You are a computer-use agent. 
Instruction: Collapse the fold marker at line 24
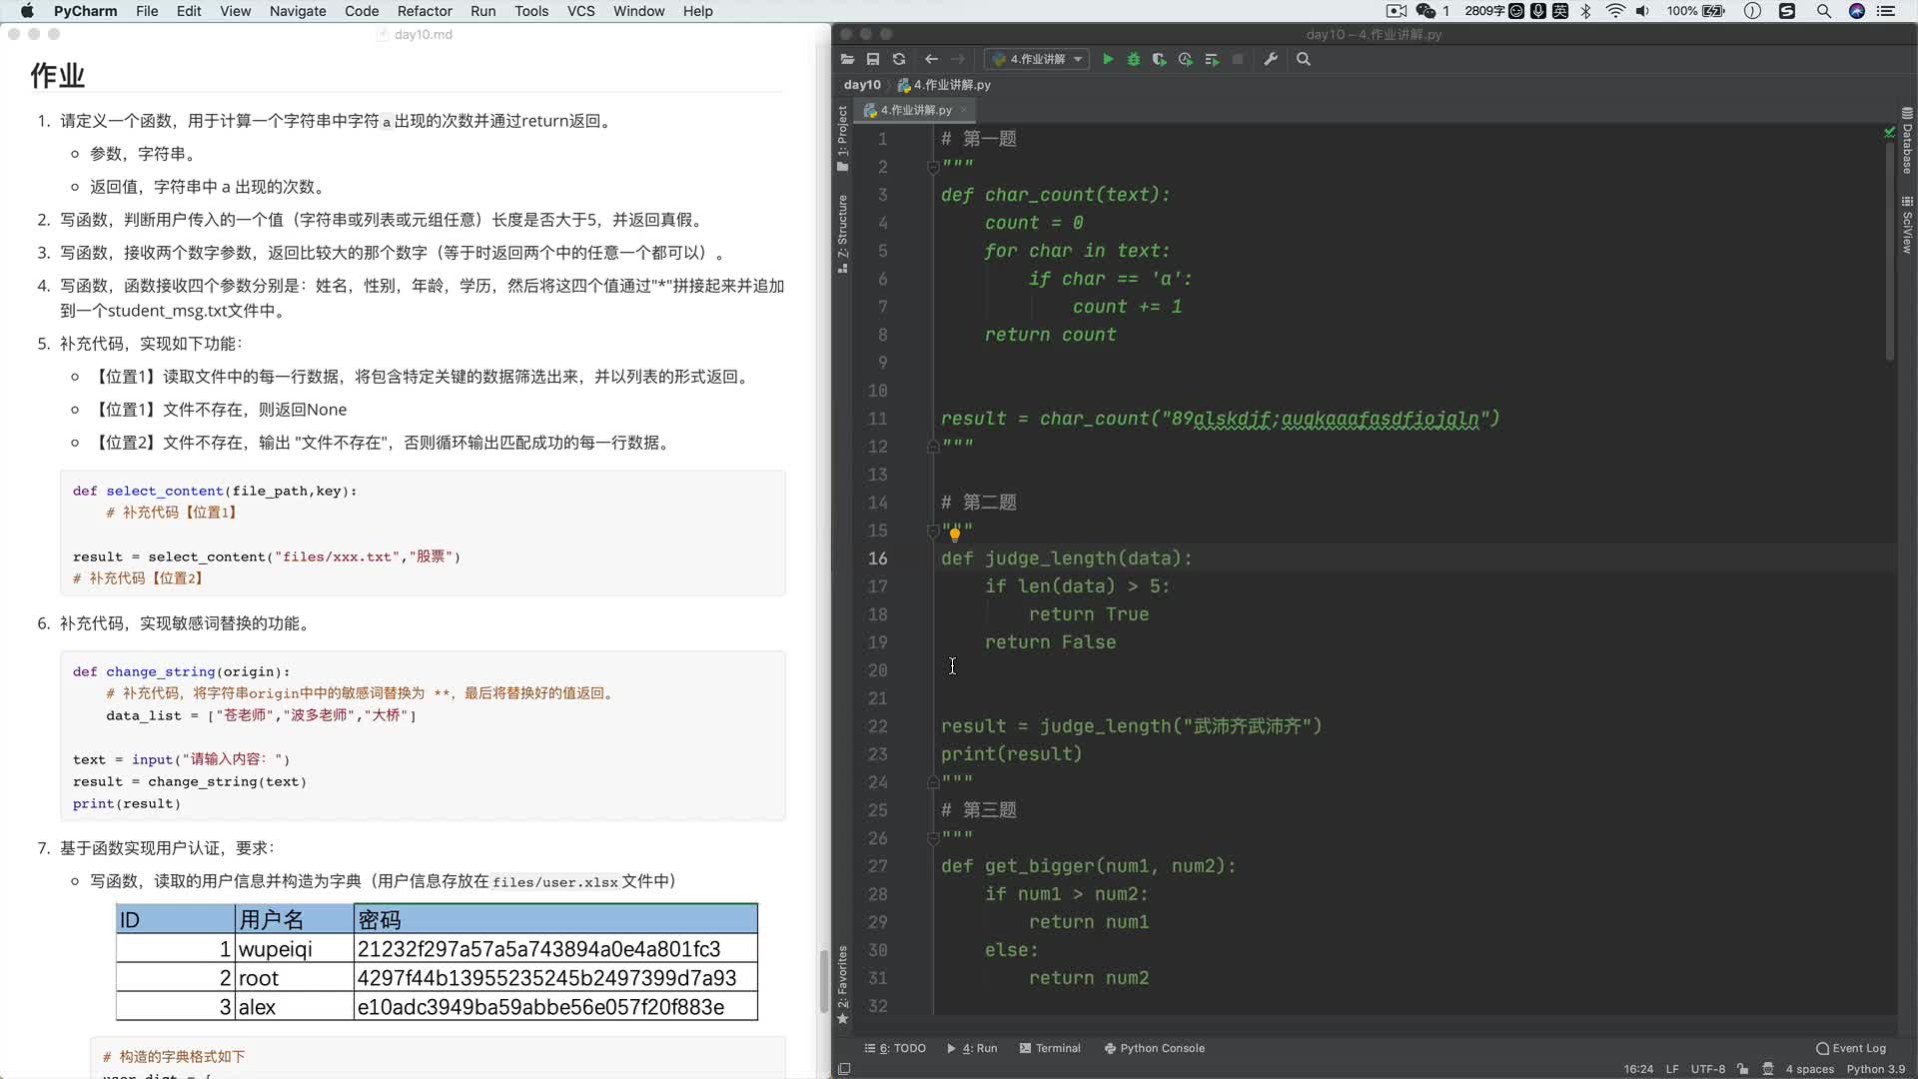[x=933, y=782]
